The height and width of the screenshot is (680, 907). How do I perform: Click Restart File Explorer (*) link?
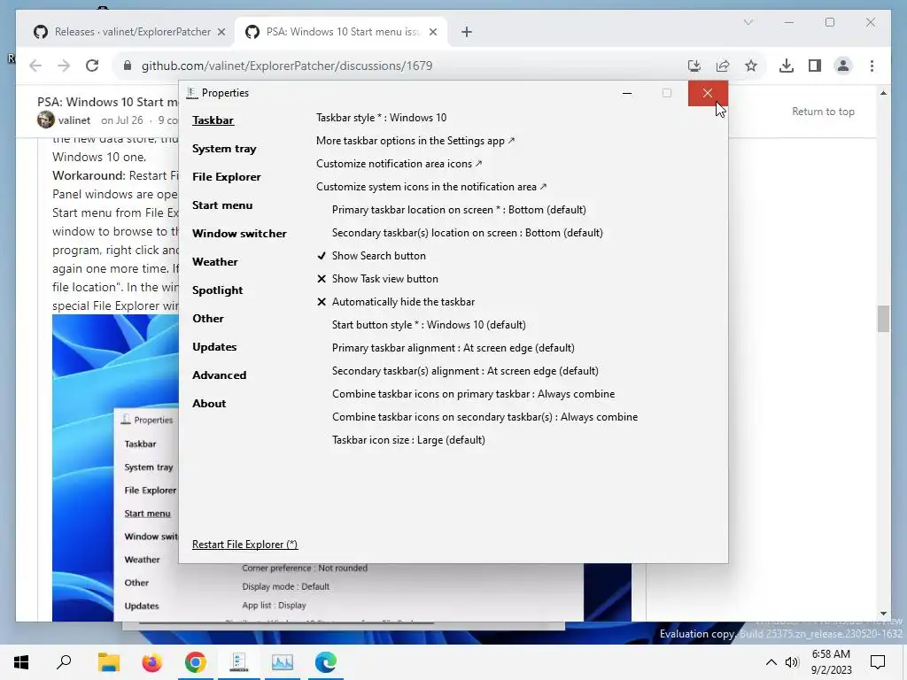pyautogui.click(x=244, y=545)
